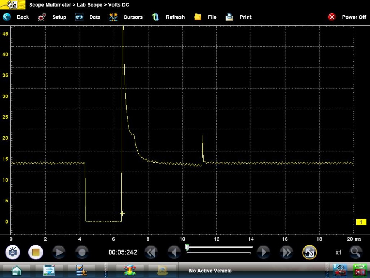Click the Refresh button

(x=156, y=17)
